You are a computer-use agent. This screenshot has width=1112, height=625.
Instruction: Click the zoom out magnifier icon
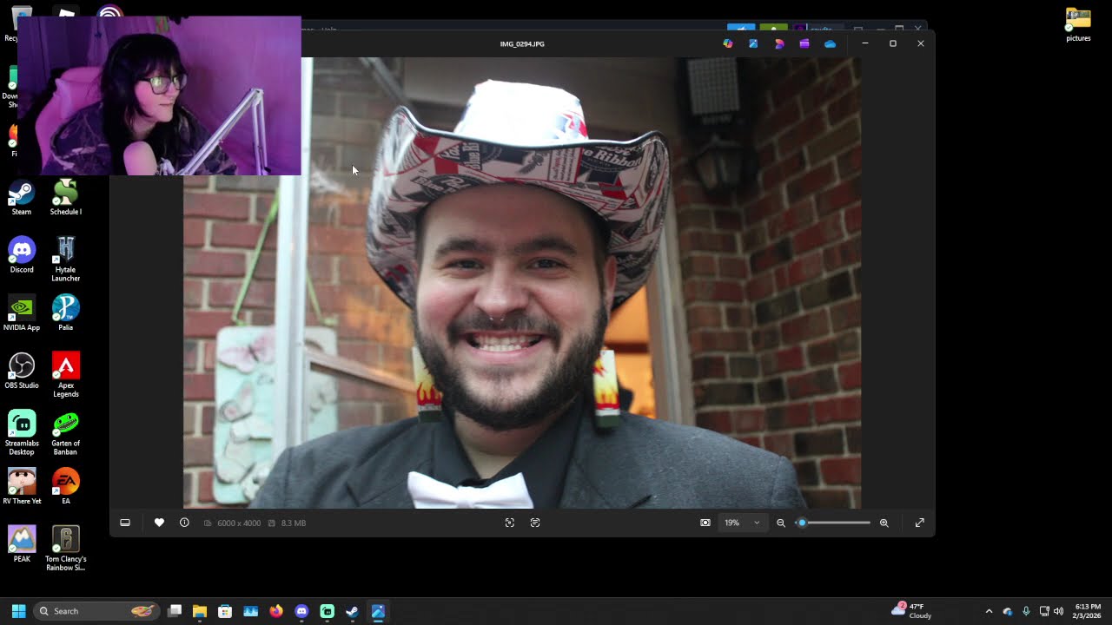[781, 523]
